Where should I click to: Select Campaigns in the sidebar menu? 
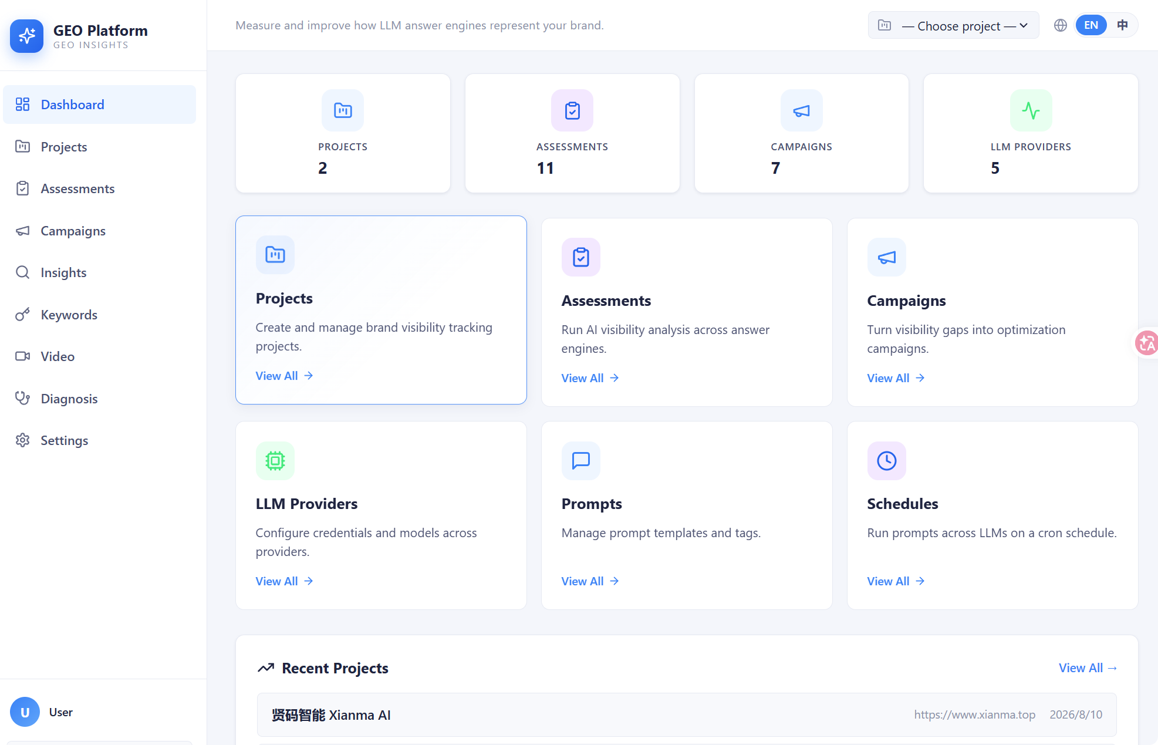coord(99,231)
